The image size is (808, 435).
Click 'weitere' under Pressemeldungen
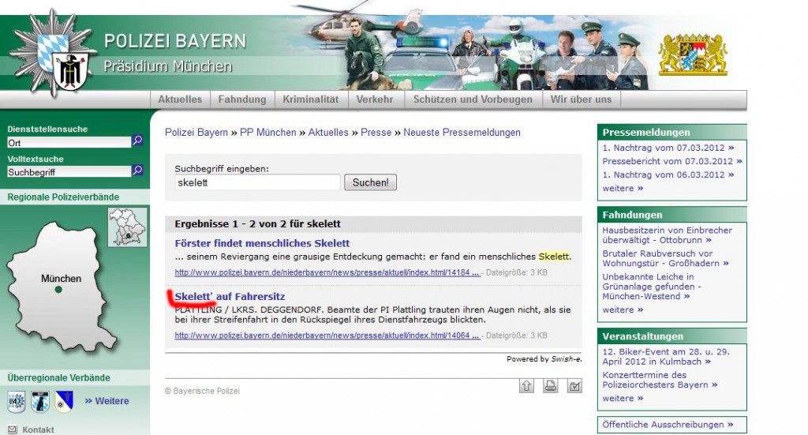point(623,189)
